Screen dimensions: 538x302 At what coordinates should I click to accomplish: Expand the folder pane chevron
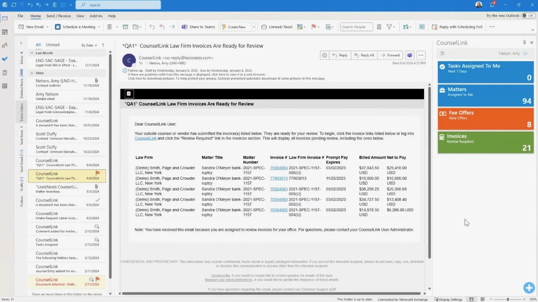[21, 43]
